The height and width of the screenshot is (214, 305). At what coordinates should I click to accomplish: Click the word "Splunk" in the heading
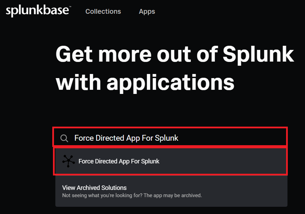(x=258, y=54)
